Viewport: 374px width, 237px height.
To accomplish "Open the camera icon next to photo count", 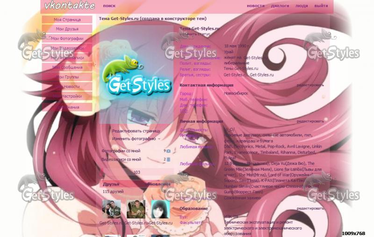I will pos(168,151).
